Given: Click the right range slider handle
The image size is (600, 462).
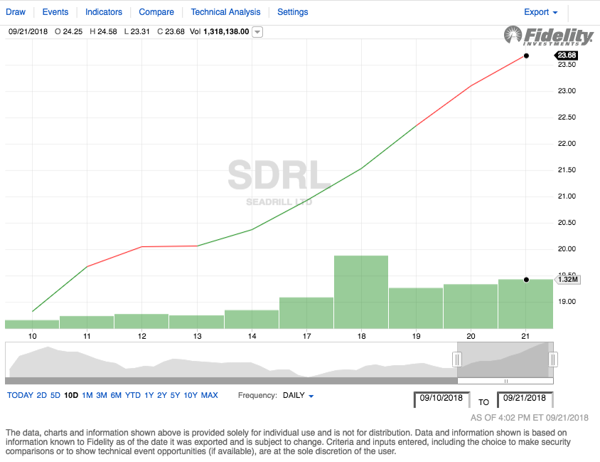Looking at the screenshot, I should [553, 359].
